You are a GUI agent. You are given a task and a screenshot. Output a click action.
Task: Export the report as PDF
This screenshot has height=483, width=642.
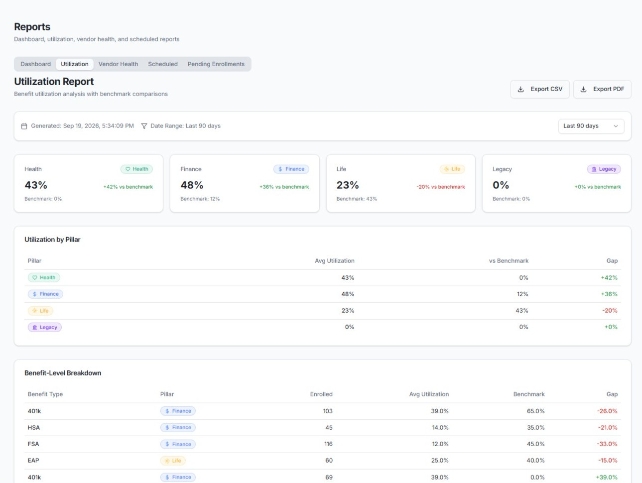(x=602, y=89)
